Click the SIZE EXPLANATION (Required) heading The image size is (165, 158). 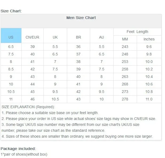[28, 107]
